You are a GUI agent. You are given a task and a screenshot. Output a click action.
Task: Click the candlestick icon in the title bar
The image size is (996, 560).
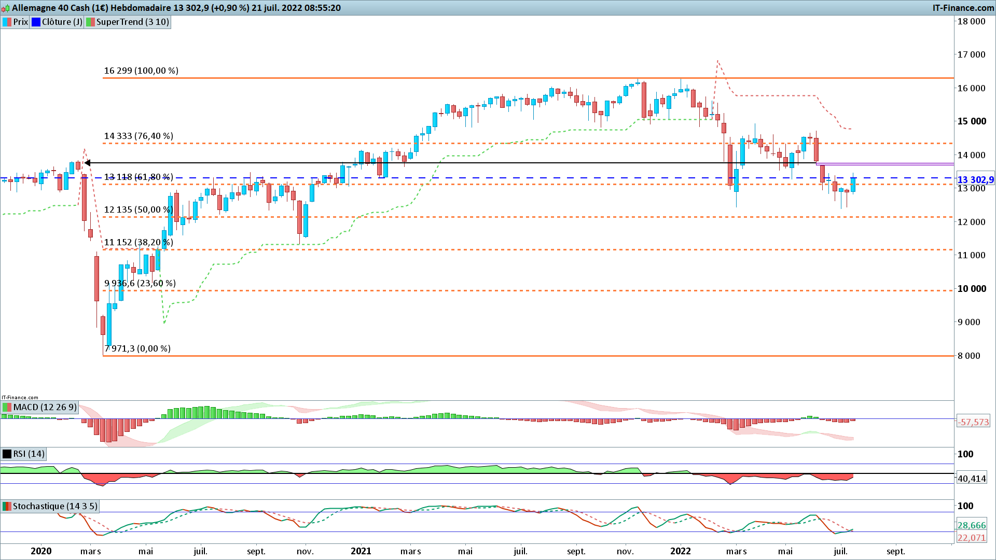5,8
